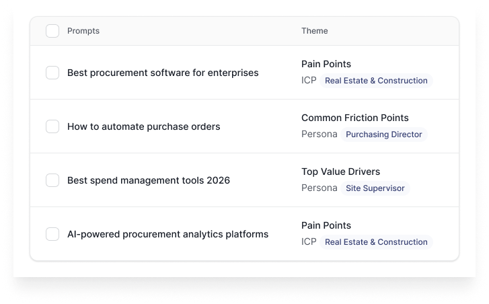Open 'AI-powered procurement analytics platforms' prompt

(167, 234)
